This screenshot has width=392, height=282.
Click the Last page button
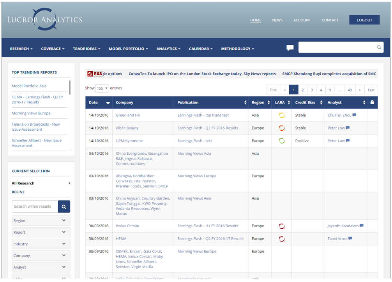[371, 90]
